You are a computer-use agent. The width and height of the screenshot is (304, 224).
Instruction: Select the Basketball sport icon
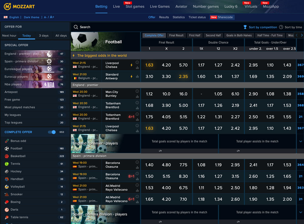[7, 156]
